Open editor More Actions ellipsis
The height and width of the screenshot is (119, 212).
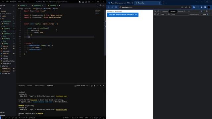[x=103, y=6]
